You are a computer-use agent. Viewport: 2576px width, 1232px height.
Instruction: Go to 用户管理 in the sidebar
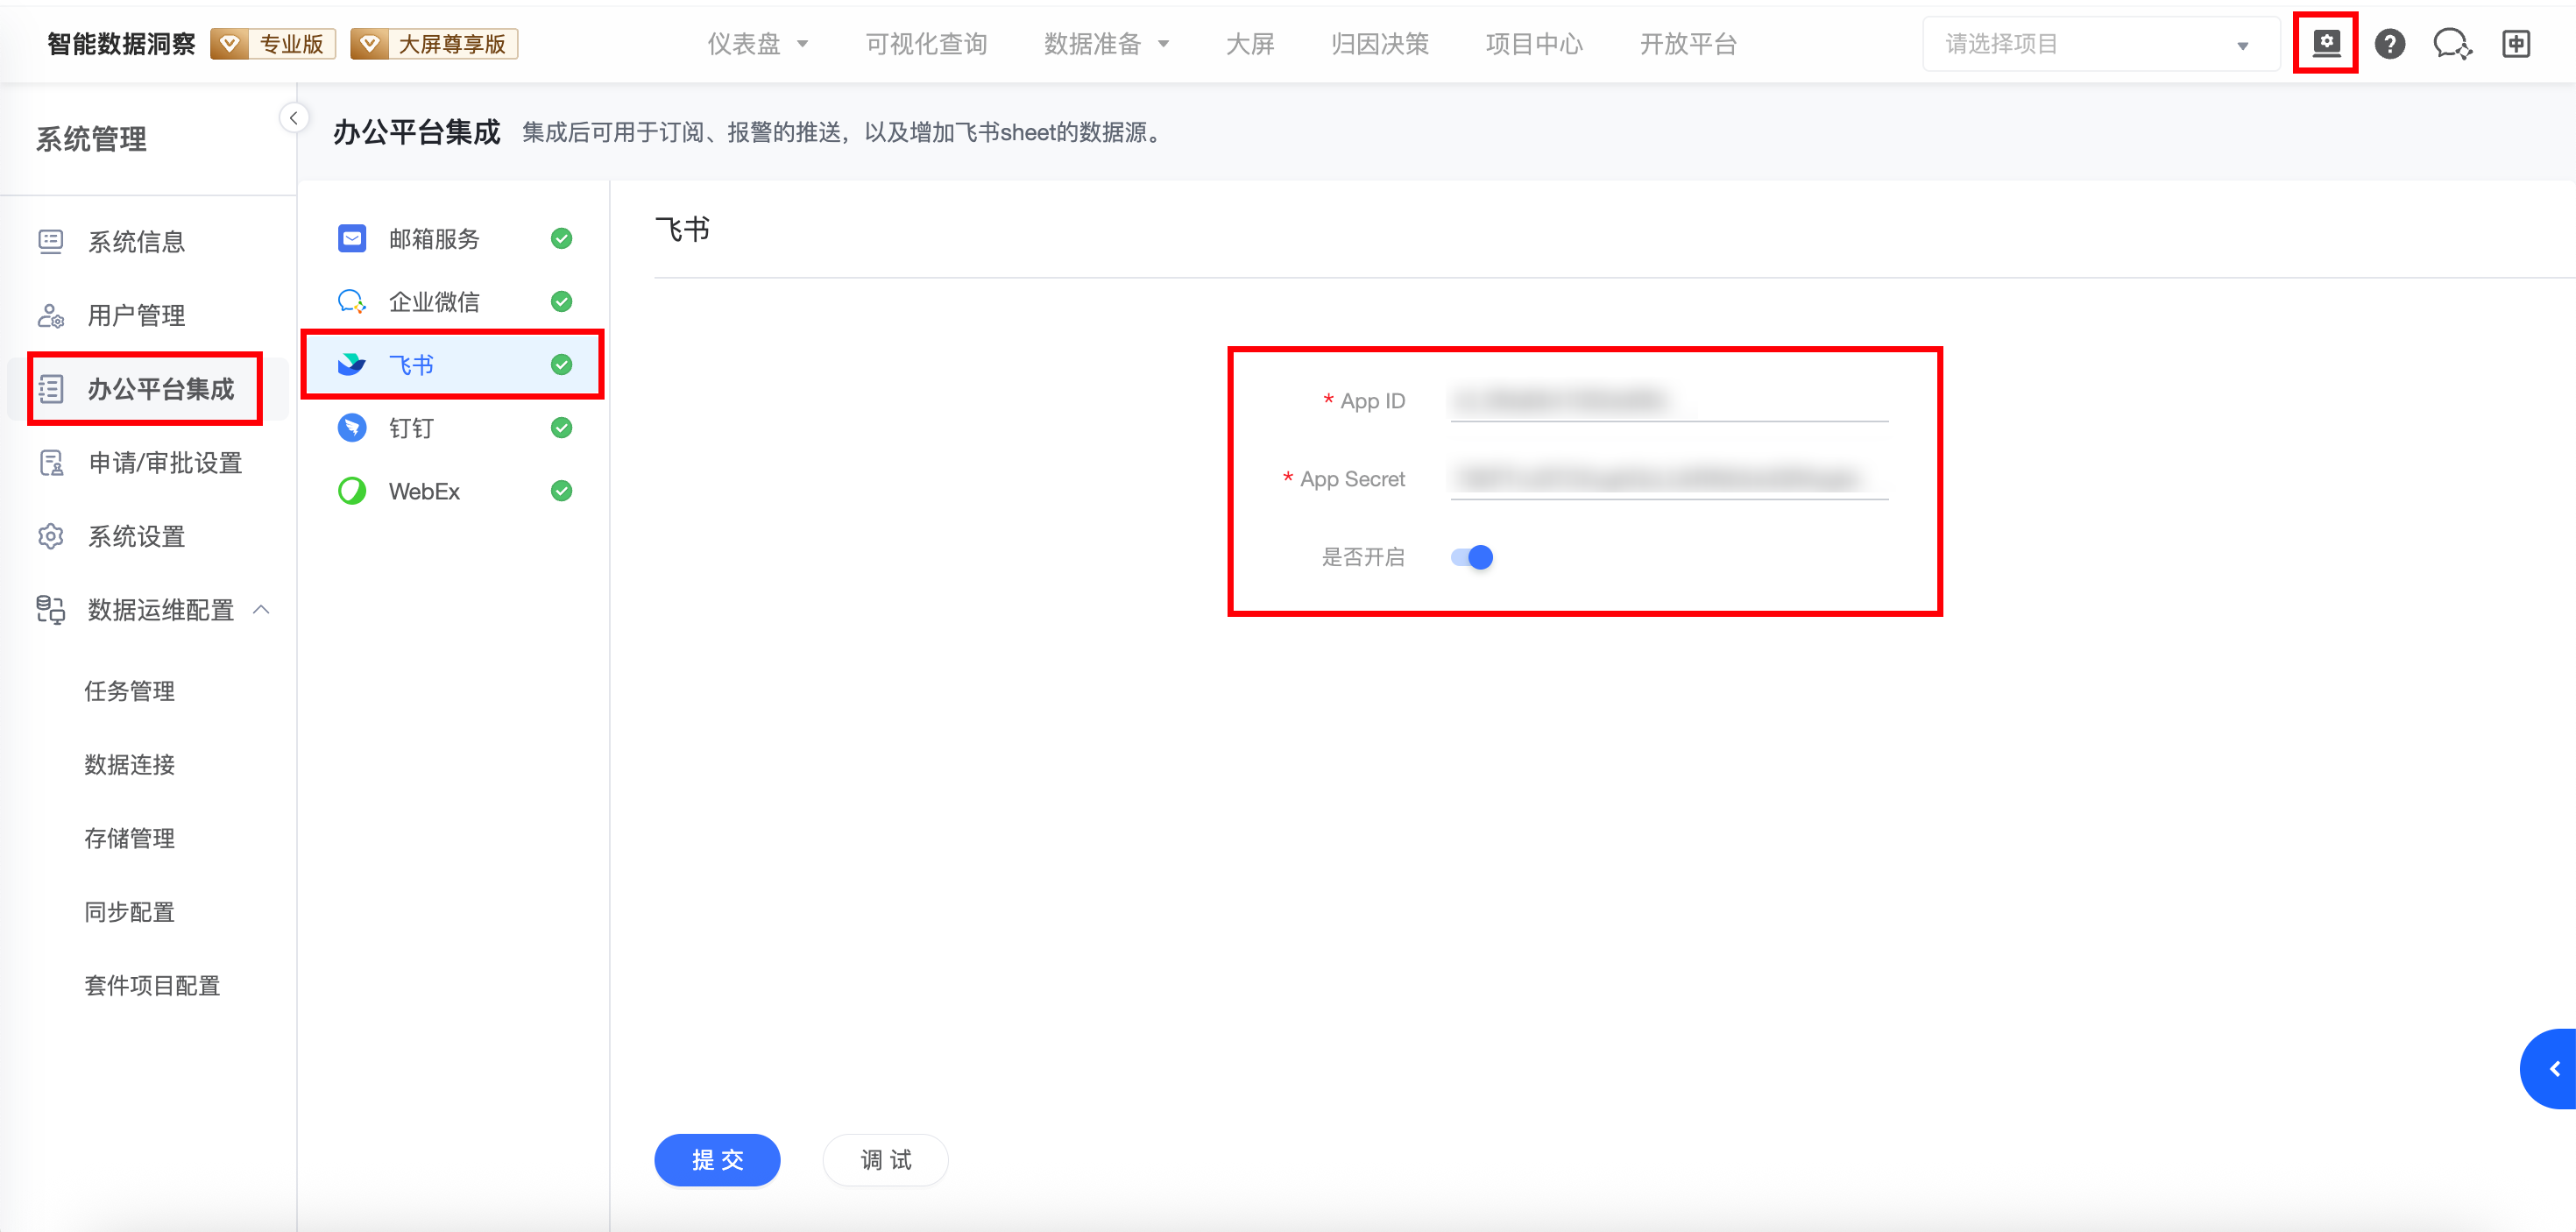(x=136, y=316)
